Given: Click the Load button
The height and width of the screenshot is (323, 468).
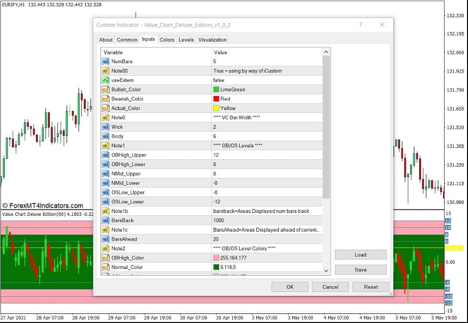Looking at the screenshot, I should pyautogui.click(x=360, y=255).
